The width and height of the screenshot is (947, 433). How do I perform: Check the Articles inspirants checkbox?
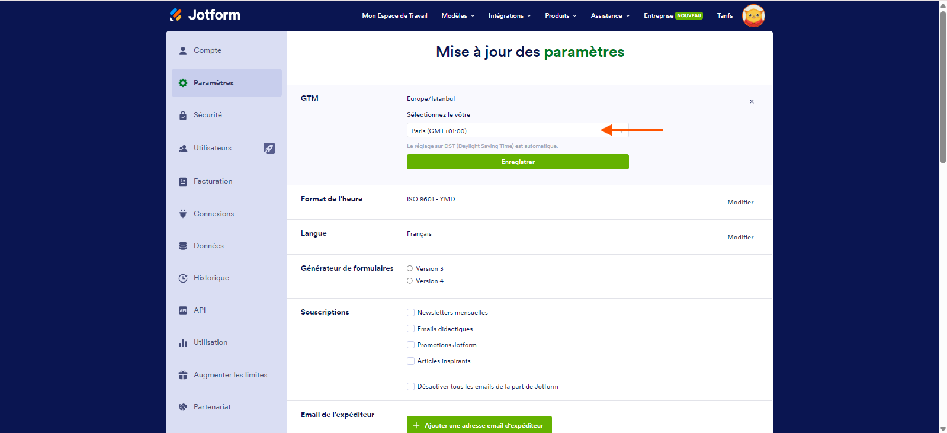410,361
